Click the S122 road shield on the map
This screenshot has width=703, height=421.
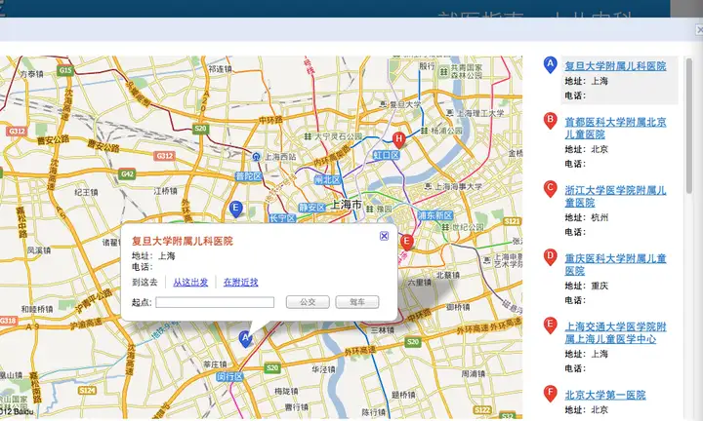point(482,410)
